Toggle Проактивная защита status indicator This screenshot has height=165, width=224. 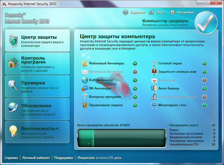[x=135, y=105]
